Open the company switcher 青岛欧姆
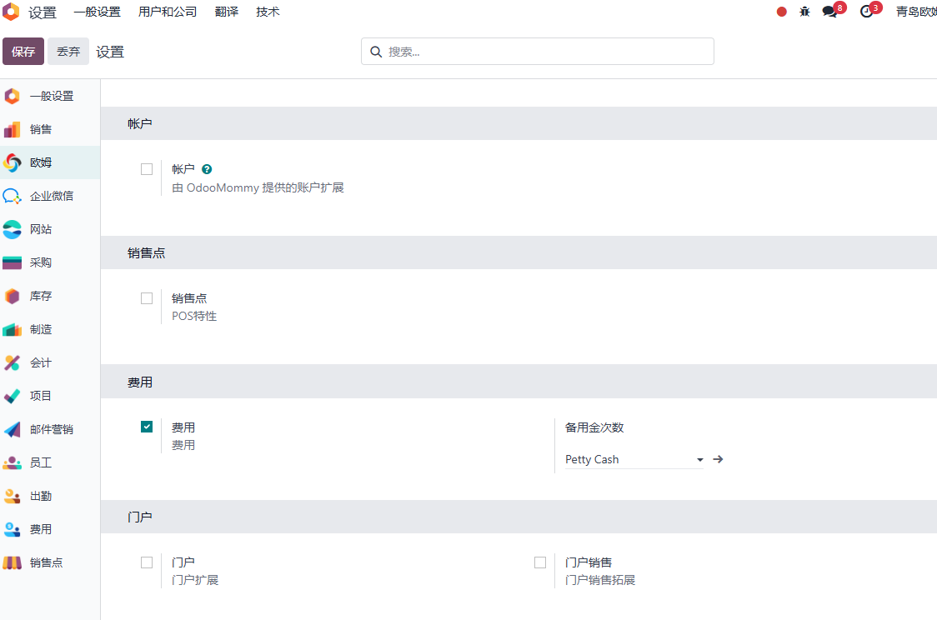Screen dimensions: 937x620 (x=916, y=12)
